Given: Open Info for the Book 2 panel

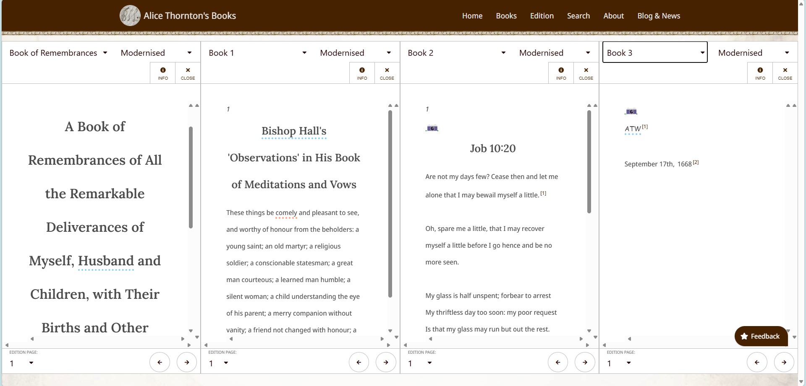Looking at the screenshot, I should pos(561,73).
